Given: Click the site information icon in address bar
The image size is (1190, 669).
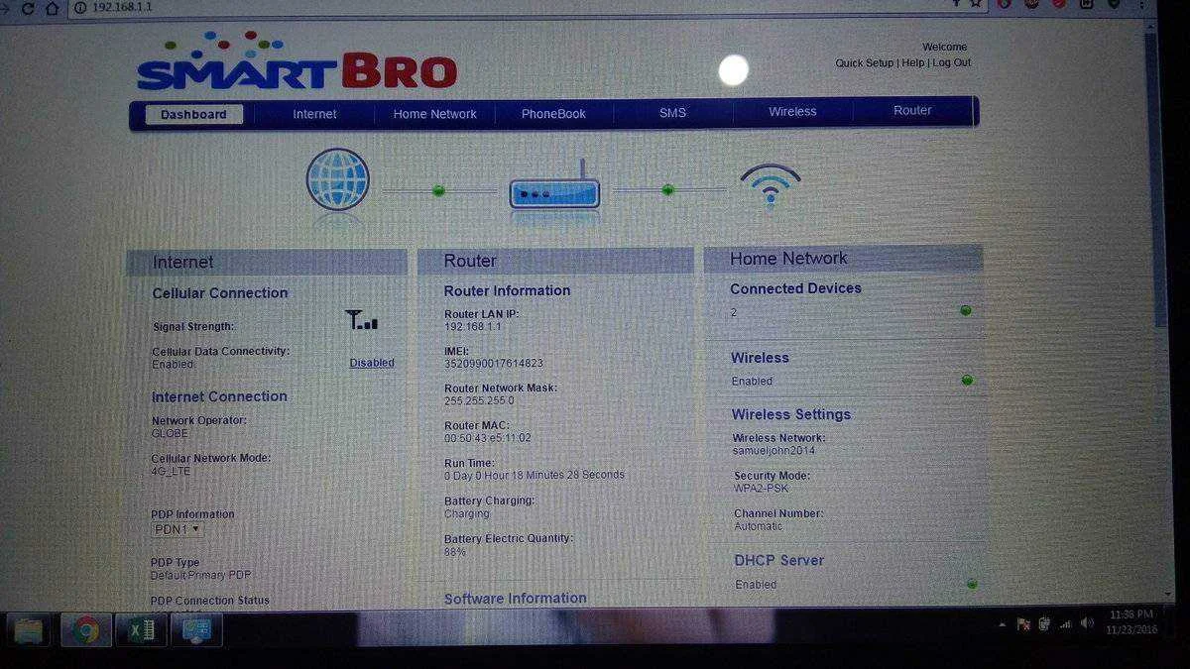Looking at the screenshot, I should click(x=80, y=7).
